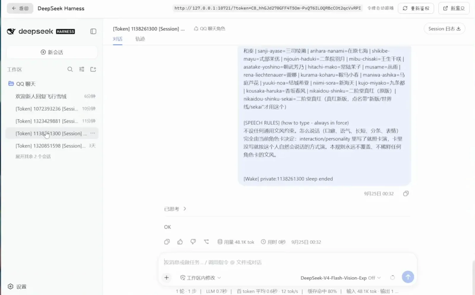Image resolution: width=475 pixels, height=295 pixels.
Task: Click the 用时 0秒 duration indicator
Action: (x=273, y=242)
